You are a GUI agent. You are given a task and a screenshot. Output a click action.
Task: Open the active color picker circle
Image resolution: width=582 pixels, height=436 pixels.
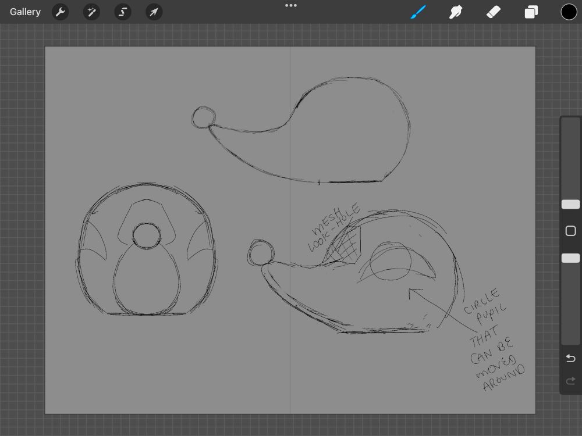[x=569, y=12]
